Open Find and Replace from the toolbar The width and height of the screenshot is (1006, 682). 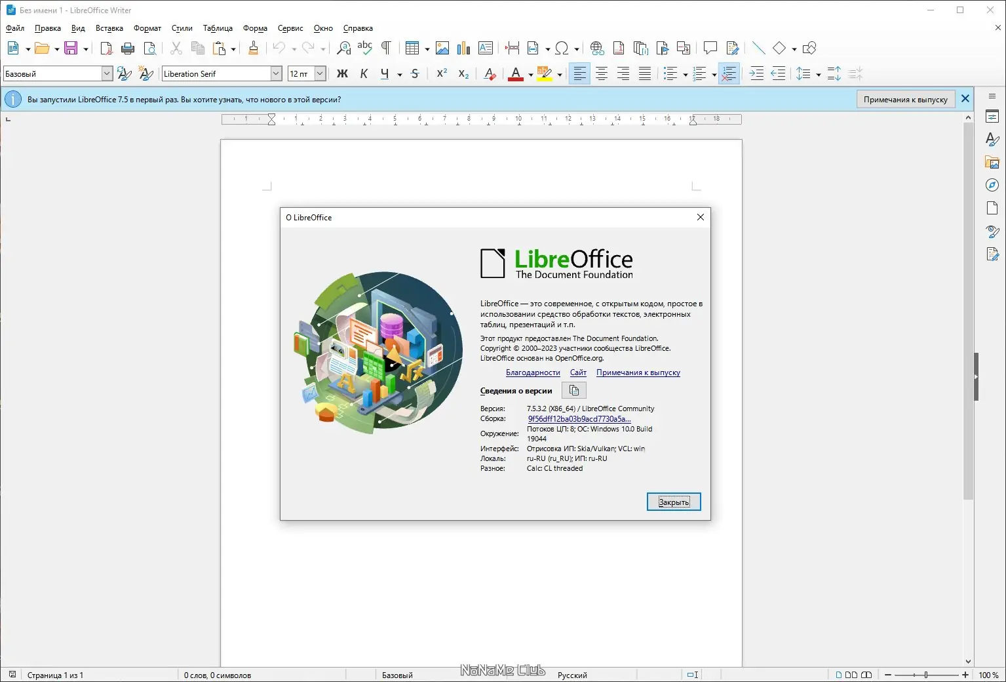pos(343,48)
